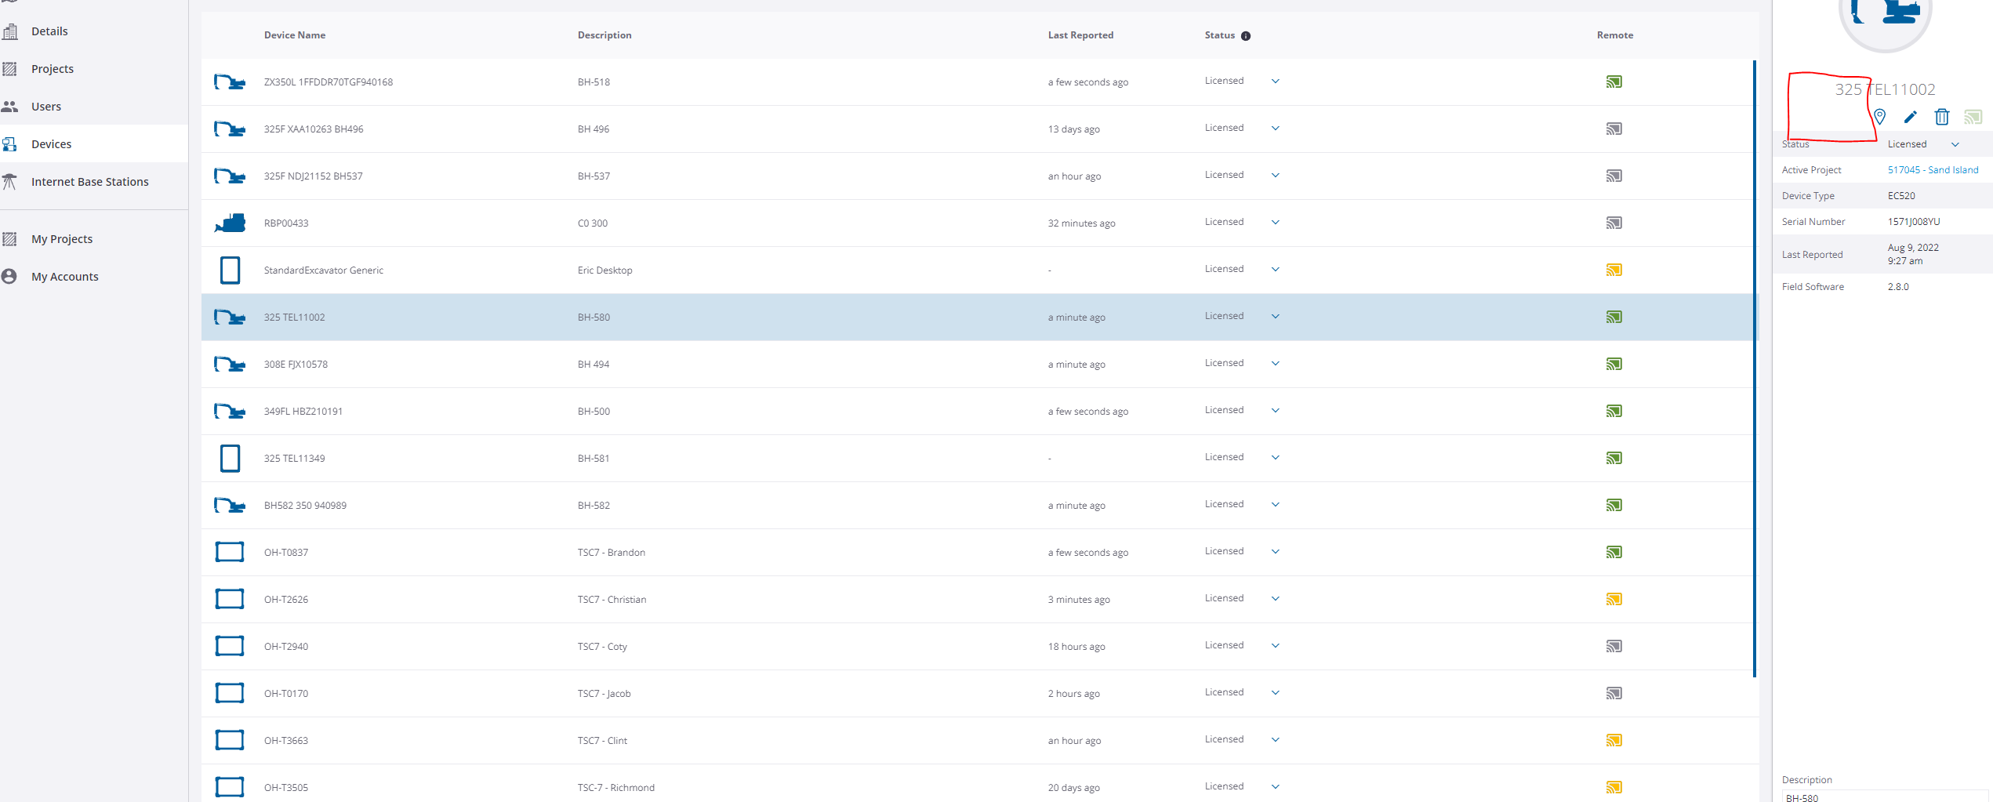Click description Eric Desktop
The width and height of the screenshot is (1993, 802).
click(x=605, y=270)
